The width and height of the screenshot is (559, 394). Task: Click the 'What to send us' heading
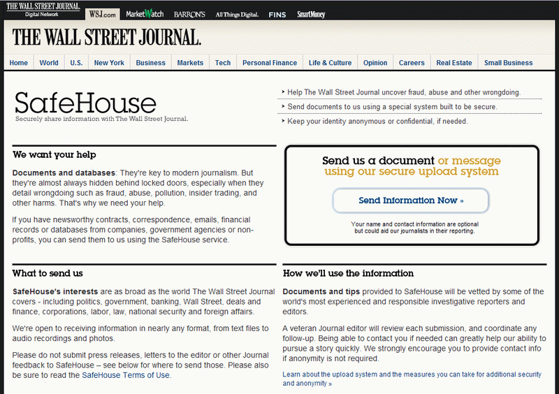coord(48,273)
